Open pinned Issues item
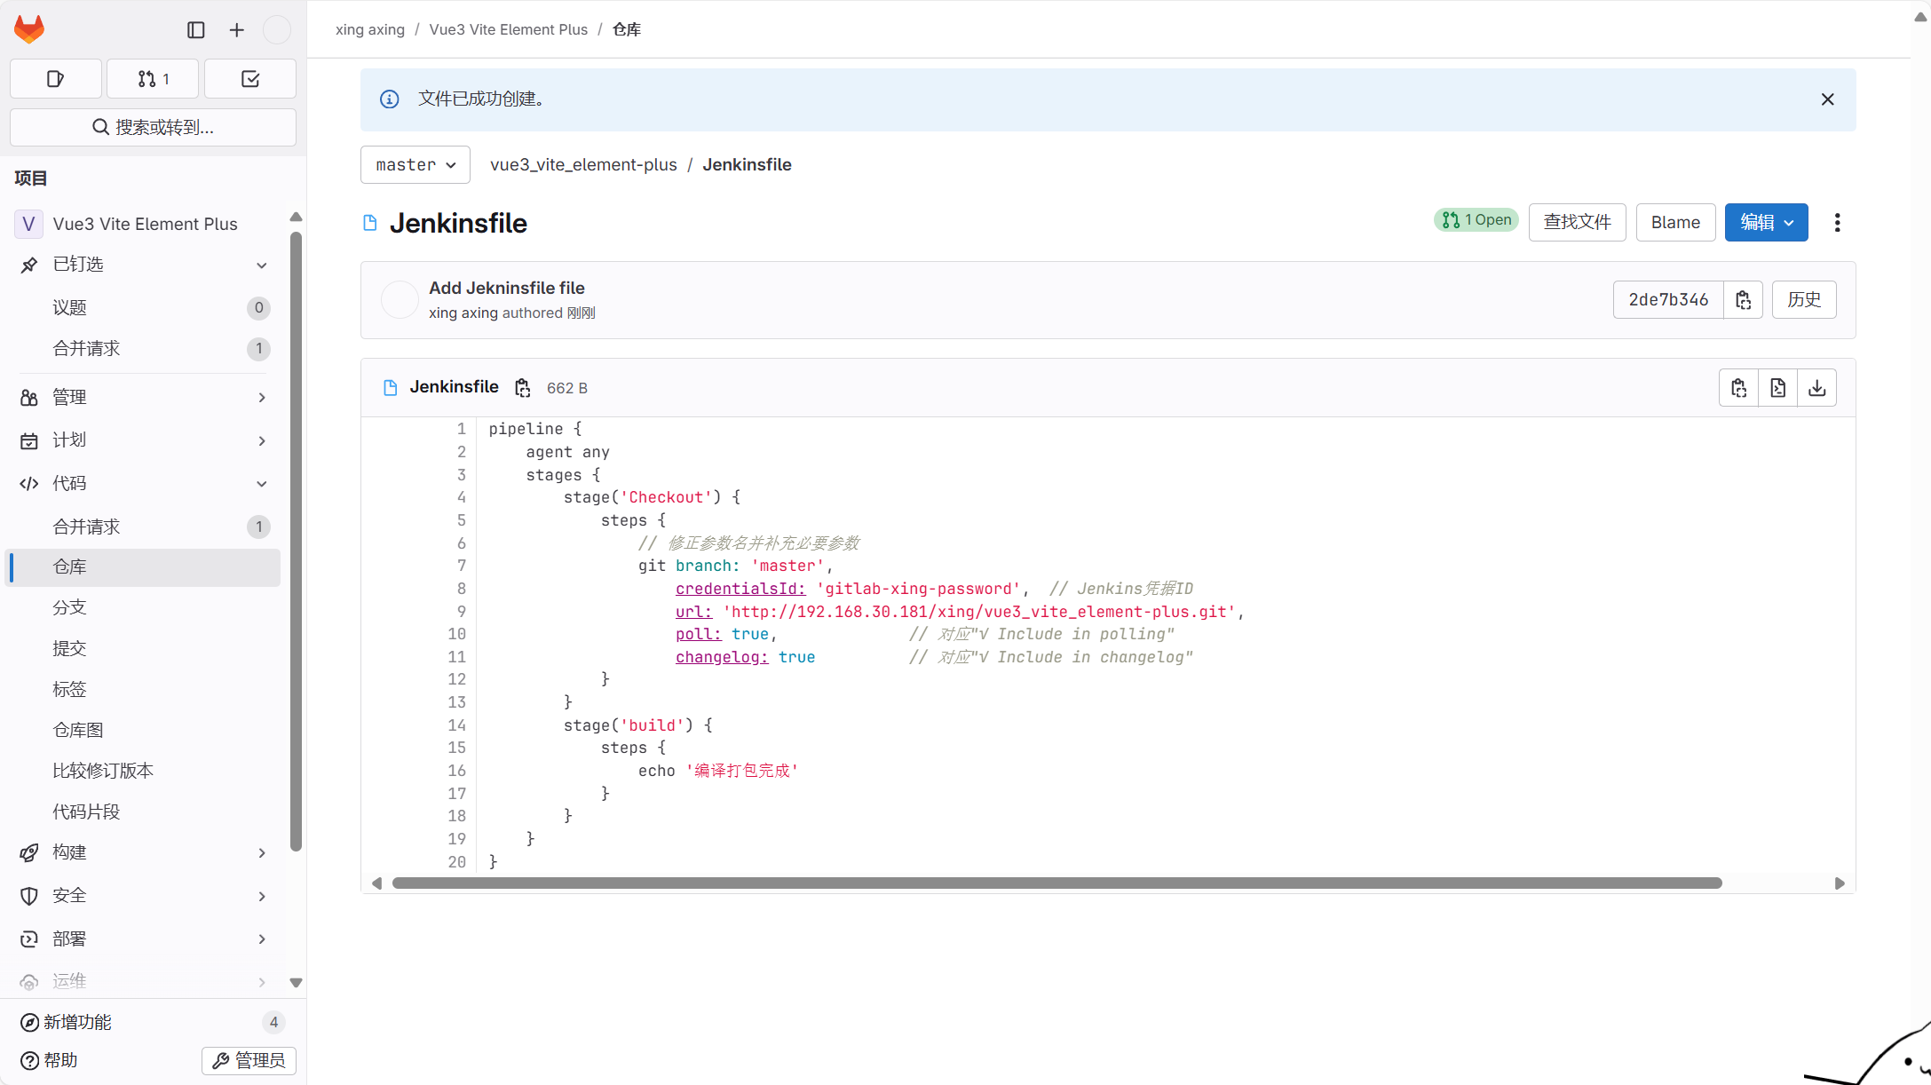Screen dimensions: 1931x1085 point(143,308)
